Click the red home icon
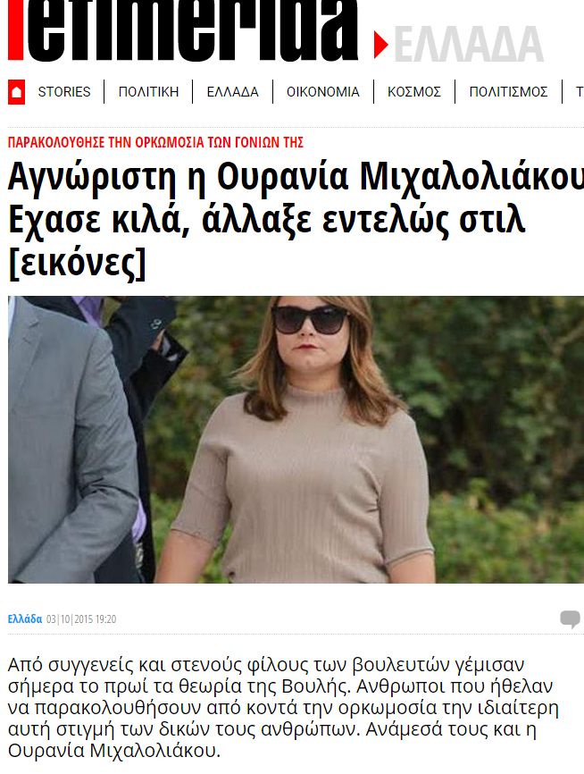The image size is (584, 774). (x=16, y=92)
